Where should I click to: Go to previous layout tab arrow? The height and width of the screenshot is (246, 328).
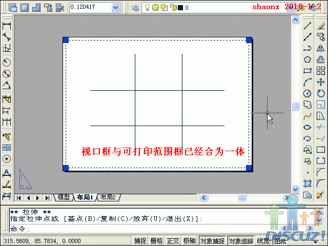click(x=29, y=198)
